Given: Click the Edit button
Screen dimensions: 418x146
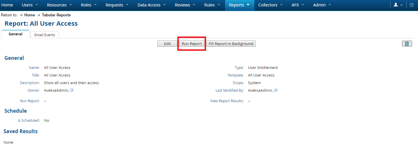Looking at the screenshot, I should click(167, 44).
